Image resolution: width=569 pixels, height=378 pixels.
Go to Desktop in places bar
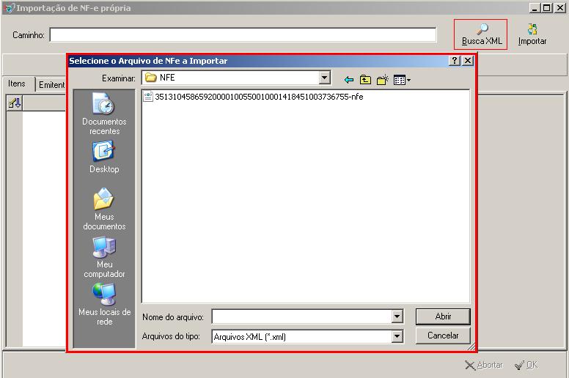[x=104, y=157]
